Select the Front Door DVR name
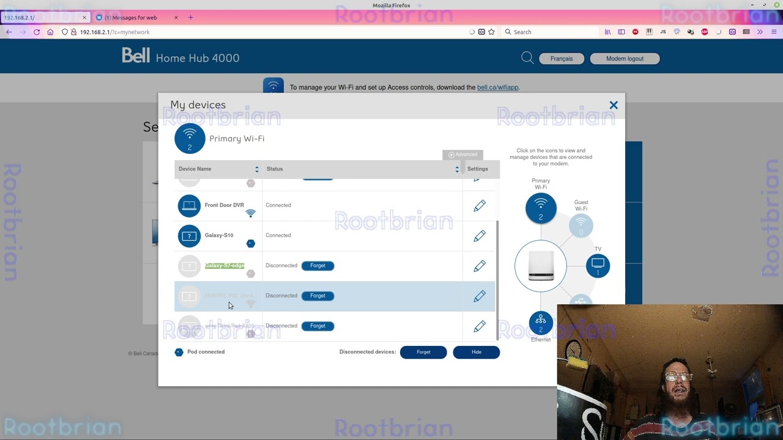Image resolution: width=783 pixels, height=440 pixels. [x=224, y=205]
